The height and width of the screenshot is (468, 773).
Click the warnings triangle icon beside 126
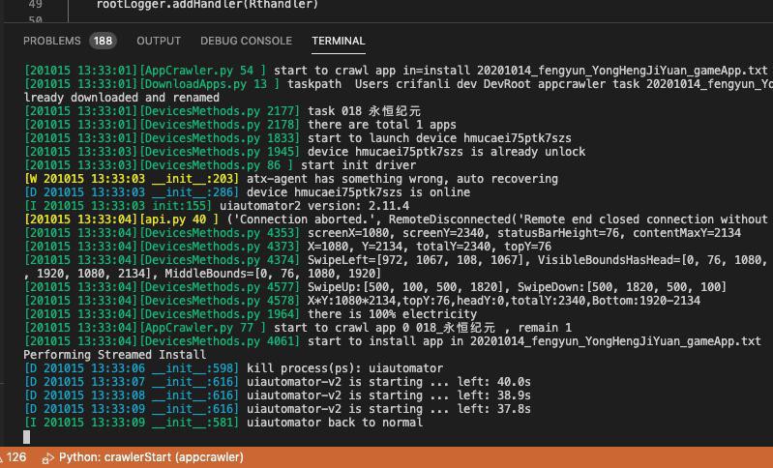point(1,458)
